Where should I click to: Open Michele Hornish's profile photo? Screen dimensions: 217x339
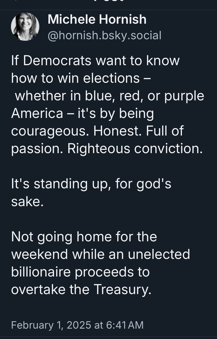pos(25,27)
